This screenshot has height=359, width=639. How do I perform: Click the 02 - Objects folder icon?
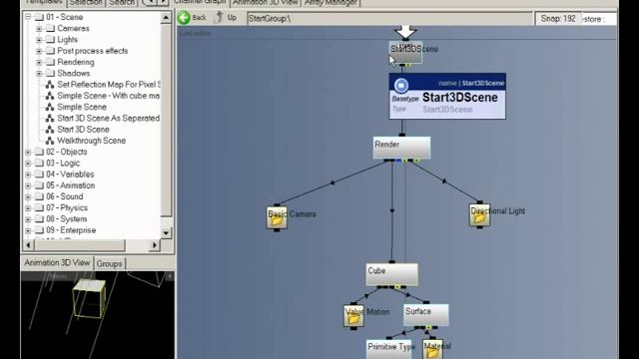coord(39,152)
